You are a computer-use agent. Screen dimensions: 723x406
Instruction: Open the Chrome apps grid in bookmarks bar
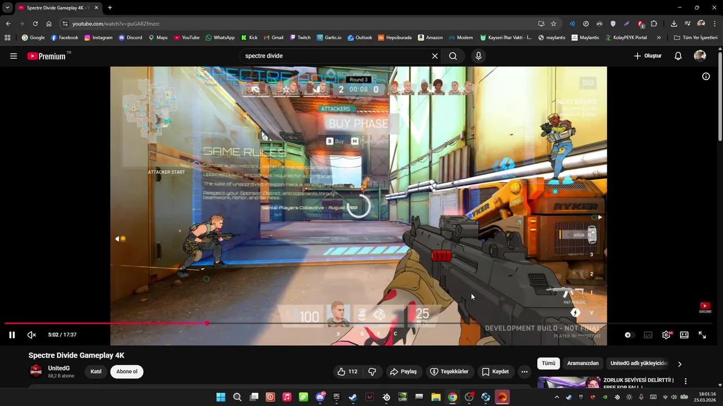pos(7,38)
